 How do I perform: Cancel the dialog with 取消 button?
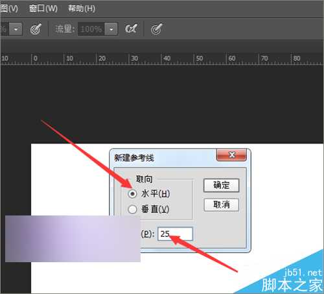tap(221, 204)
